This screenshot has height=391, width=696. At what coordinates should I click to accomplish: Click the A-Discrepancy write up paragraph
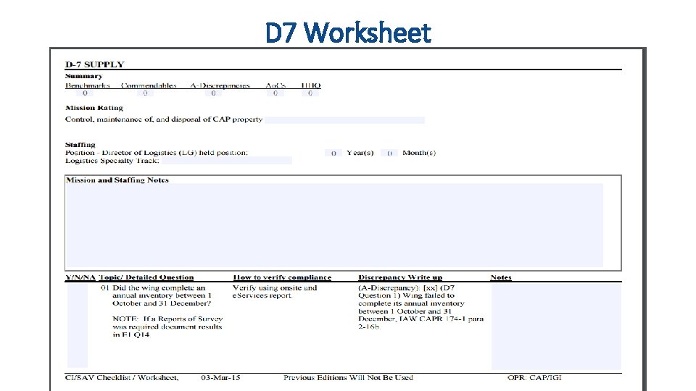pos(420,307)
